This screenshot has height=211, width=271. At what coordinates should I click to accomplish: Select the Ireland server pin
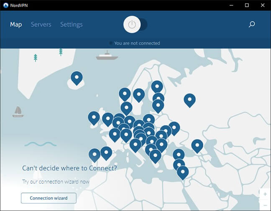click(x=94, y=118)
